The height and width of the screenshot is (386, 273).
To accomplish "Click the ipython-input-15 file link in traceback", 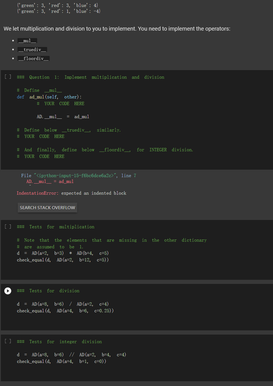I will click(75, 176).
